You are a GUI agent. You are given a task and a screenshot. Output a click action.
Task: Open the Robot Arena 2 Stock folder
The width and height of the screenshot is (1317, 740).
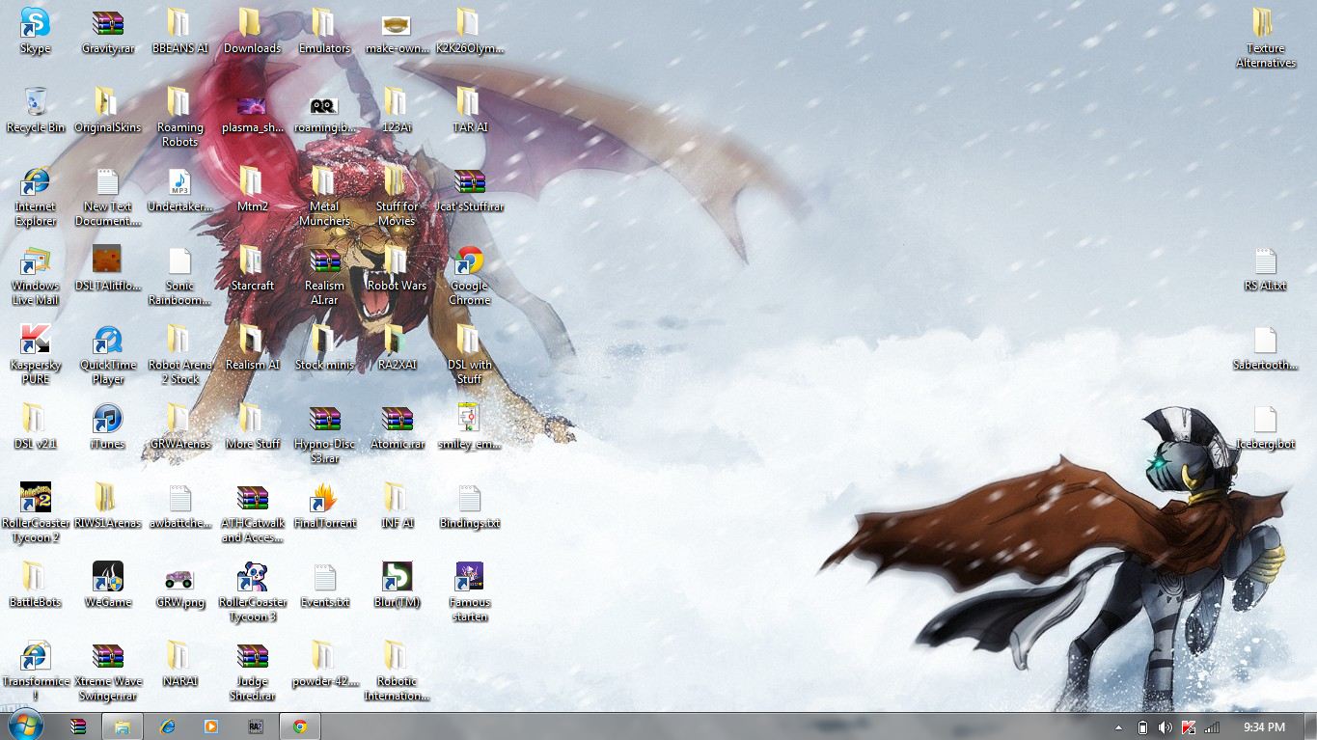pos(179,355)
